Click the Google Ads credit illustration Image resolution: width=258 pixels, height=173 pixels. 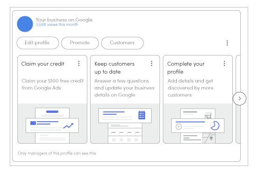[x=52, y=123]
